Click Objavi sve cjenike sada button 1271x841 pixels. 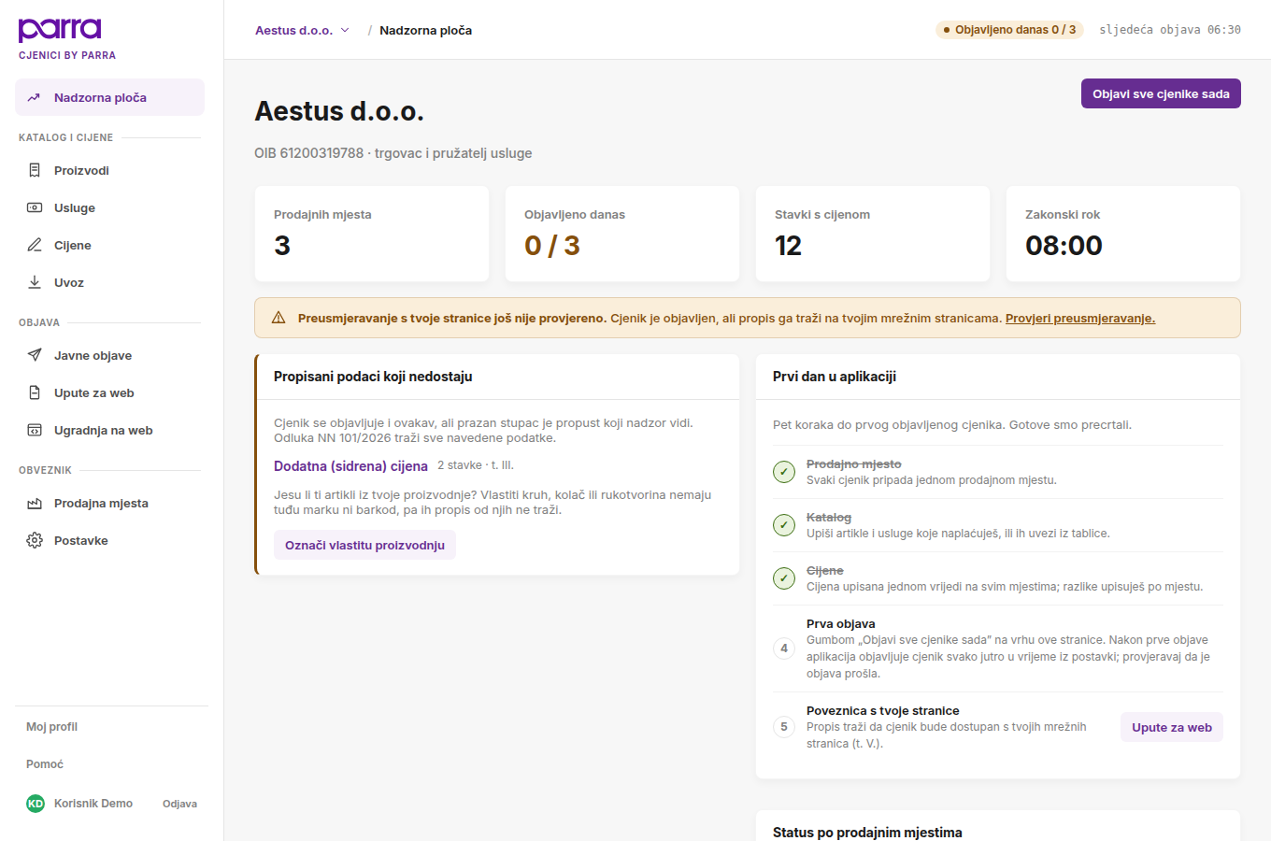coord(1161,93)
